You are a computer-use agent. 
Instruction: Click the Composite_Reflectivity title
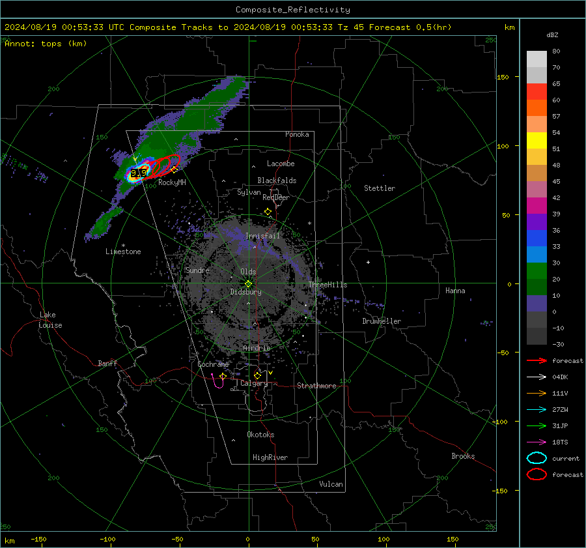tap(293, 10)
